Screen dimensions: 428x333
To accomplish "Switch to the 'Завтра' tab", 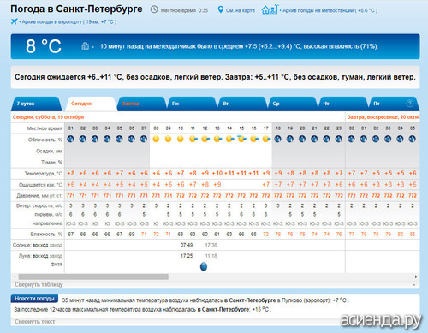I will (141, 104).
